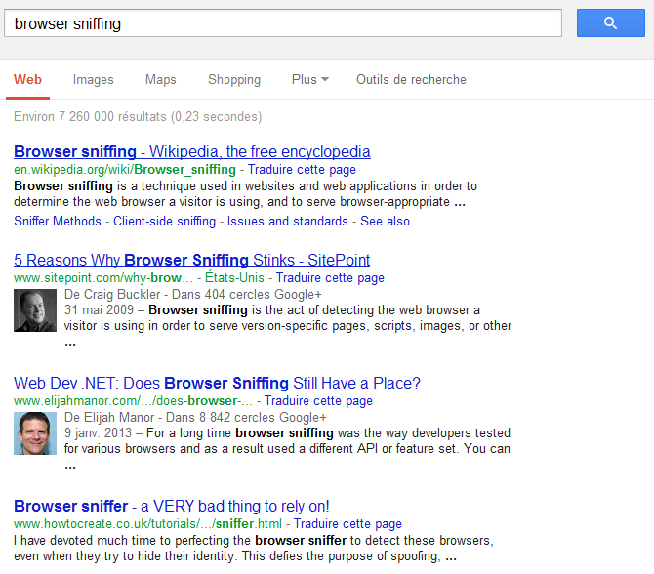
Task: Click inside the 'browser sniffing' search field
Action: point(283,23)
